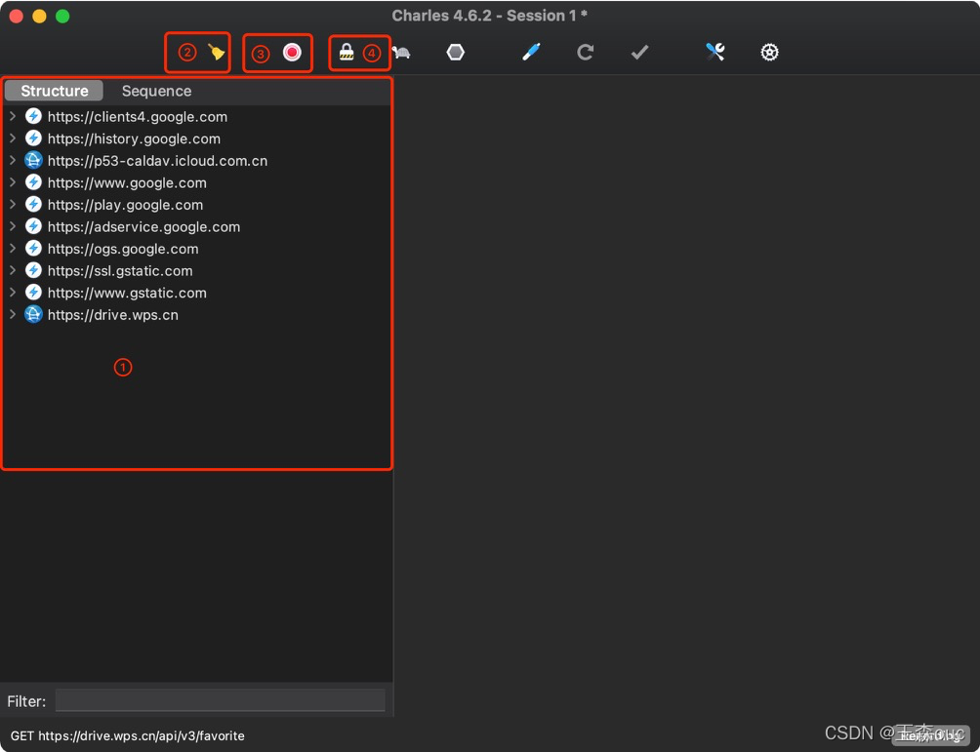This screenshot has height=752, width=980.
Task: Validate the selected request with the checkmark icon
Action: 639,53
